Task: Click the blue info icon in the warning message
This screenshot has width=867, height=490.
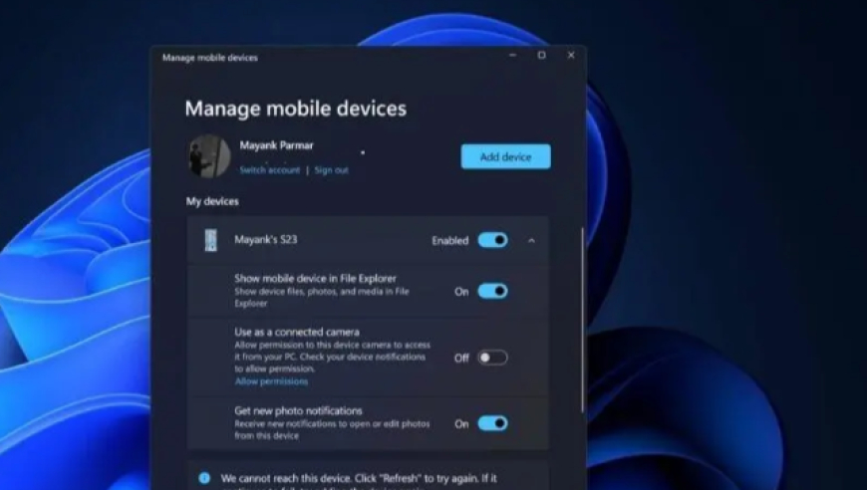Action: pos(204,478)
